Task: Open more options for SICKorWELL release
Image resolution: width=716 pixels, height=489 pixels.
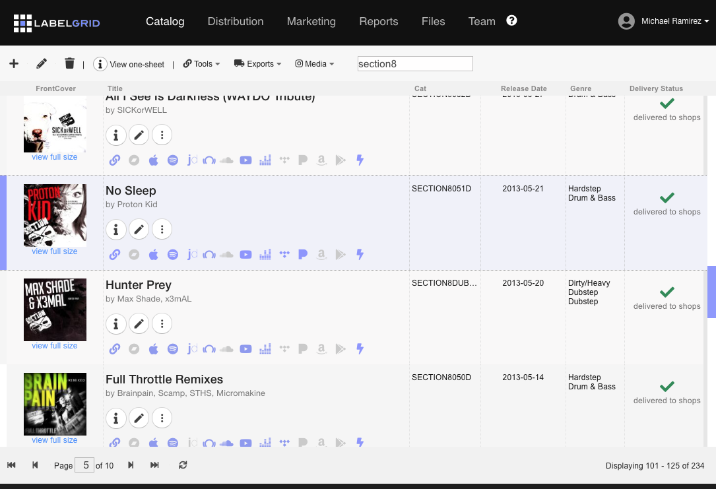Action: [162, 135]
